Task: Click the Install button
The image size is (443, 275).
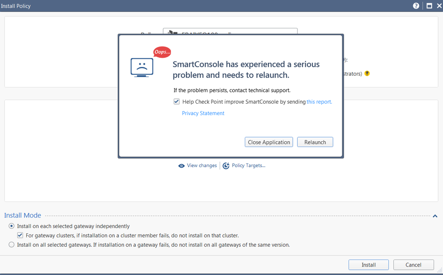Action: (x=369, y=265)
